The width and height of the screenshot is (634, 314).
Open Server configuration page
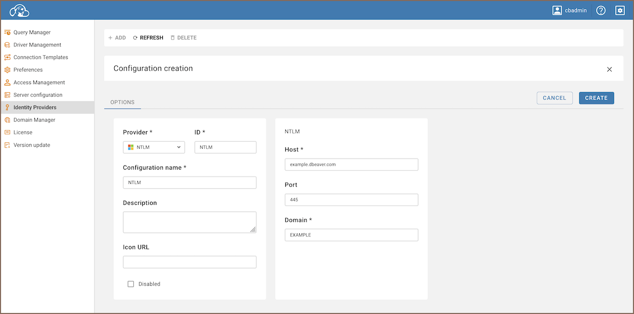pyautogui.click(x=38, y=95)
